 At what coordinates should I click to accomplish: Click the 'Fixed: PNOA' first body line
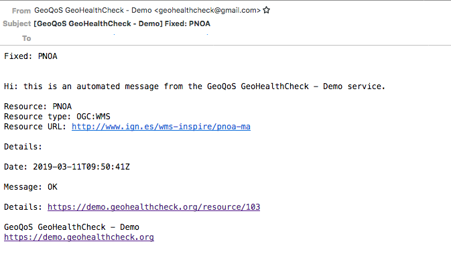click(x=31, y=56)
